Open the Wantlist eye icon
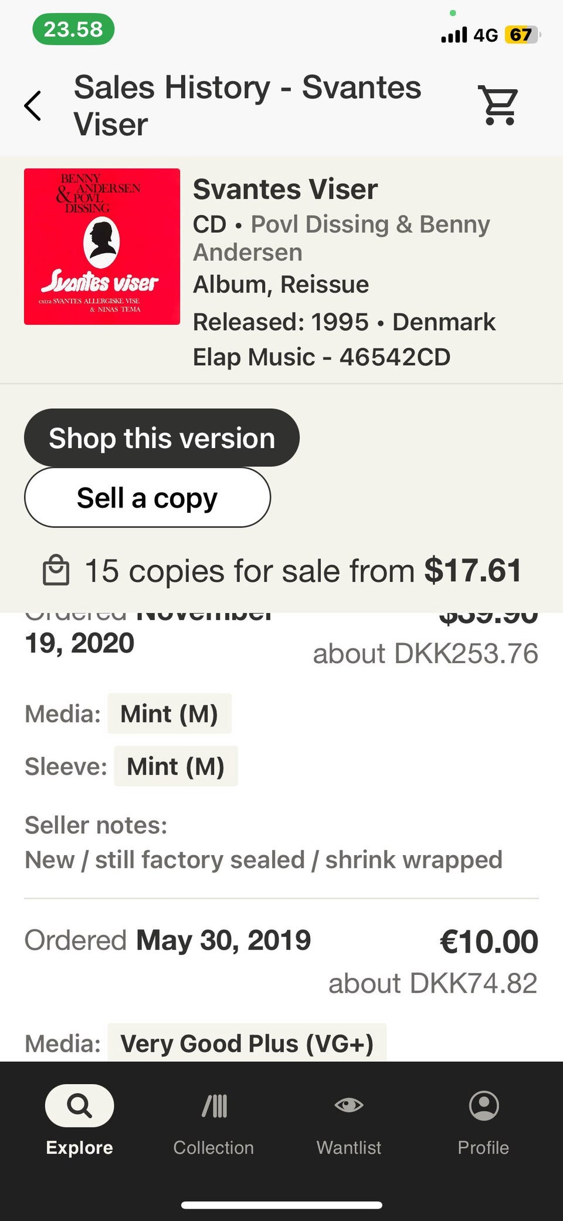 [349, 1105]
